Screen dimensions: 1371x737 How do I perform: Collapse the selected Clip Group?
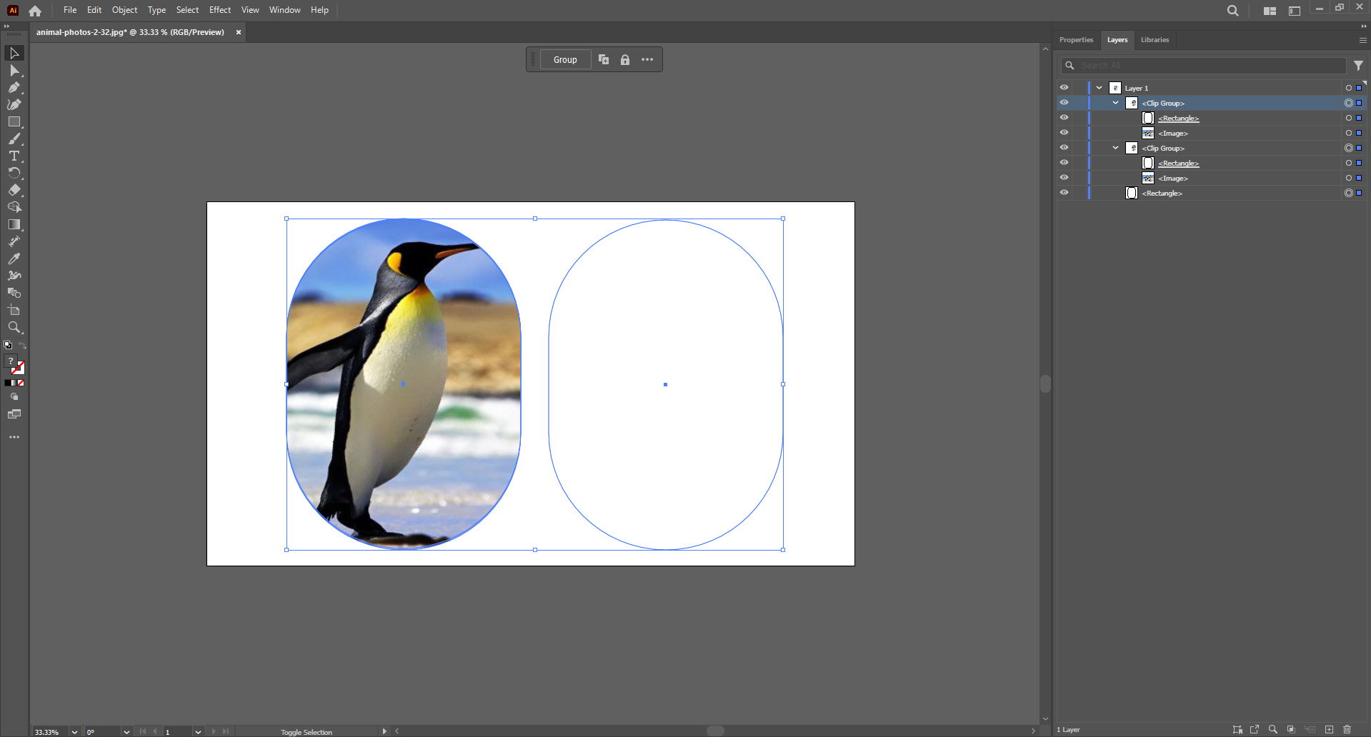(1114, 103)
